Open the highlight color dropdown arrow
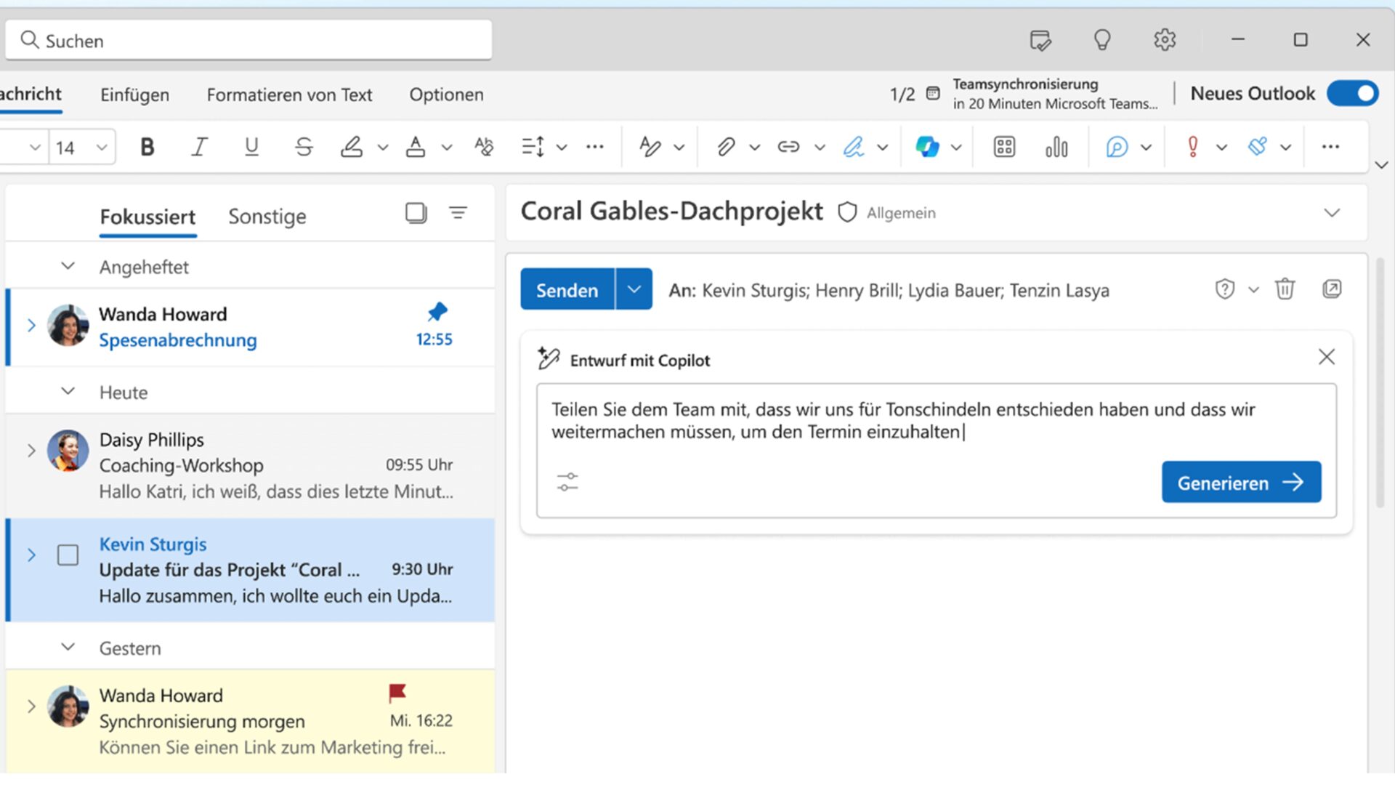 click(x=383, y=148)
